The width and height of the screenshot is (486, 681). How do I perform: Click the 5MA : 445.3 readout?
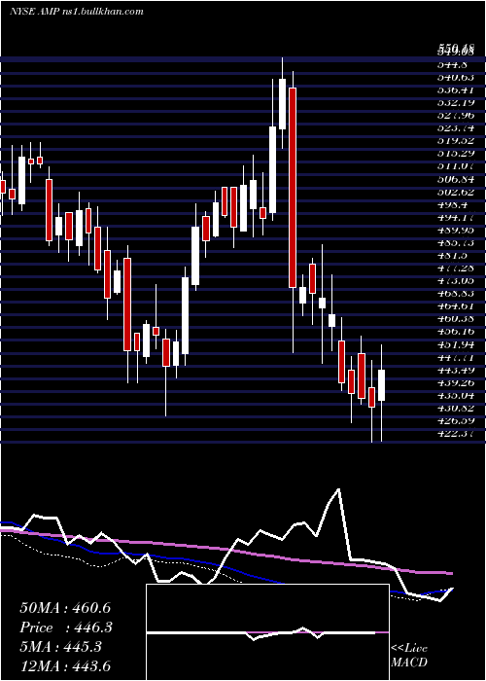pyautogui.click(x=60, y=647)
